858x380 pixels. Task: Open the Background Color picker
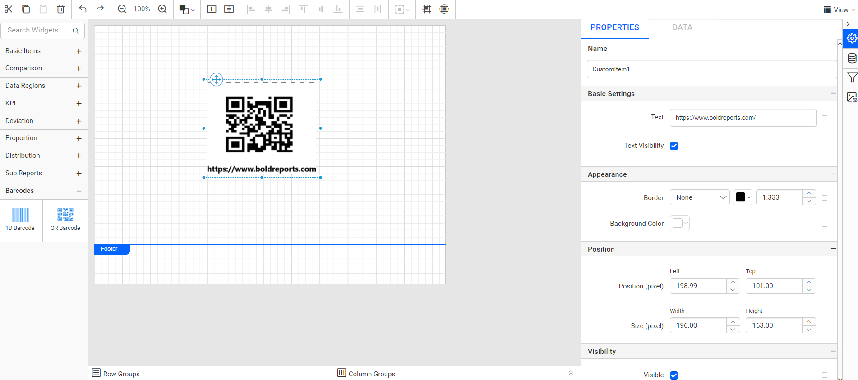tap(679, 223)
